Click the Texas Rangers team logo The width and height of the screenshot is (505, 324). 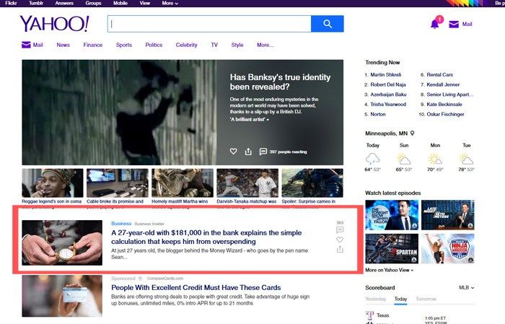tap(369, 315)
